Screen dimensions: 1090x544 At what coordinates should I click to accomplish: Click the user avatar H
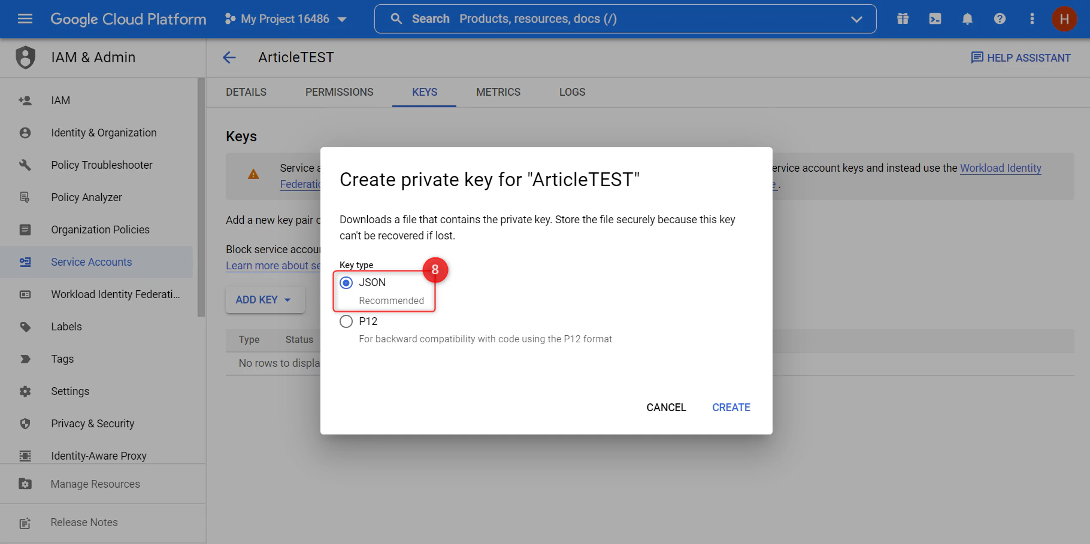tap(1064, 19)
